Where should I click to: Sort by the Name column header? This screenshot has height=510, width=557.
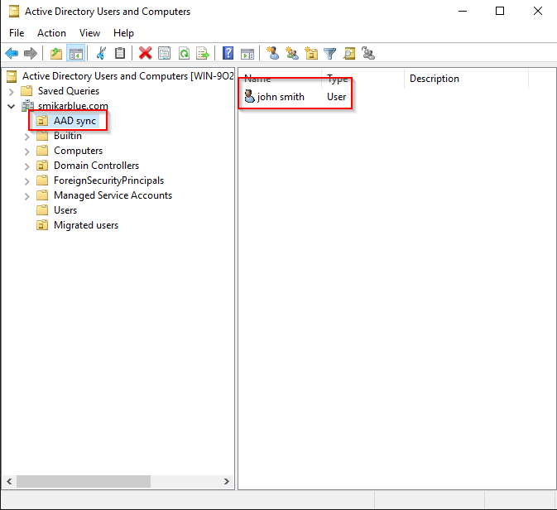(x=280, y=79)
